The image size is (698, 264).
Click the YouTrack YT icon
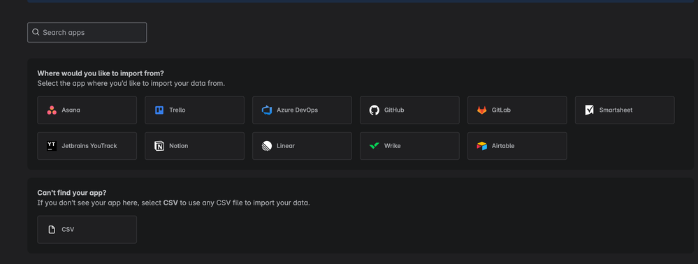pos(52,146)
